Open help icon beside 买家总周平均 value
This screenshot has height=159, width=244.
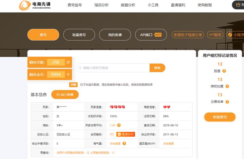(119, 125)
